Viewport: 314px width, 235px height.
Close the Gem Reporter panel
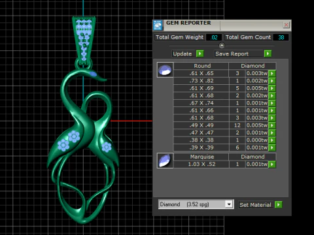coord(286,25)
